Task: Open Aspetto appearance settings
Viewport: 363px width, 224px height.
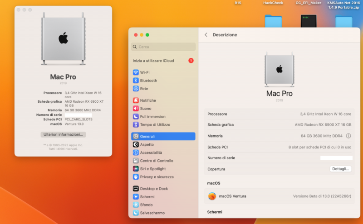Action: tap(147, 144)
